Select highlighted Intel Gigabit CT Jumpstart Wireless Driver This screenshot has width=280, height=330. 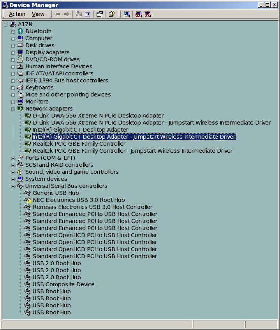tap(134, 137)
